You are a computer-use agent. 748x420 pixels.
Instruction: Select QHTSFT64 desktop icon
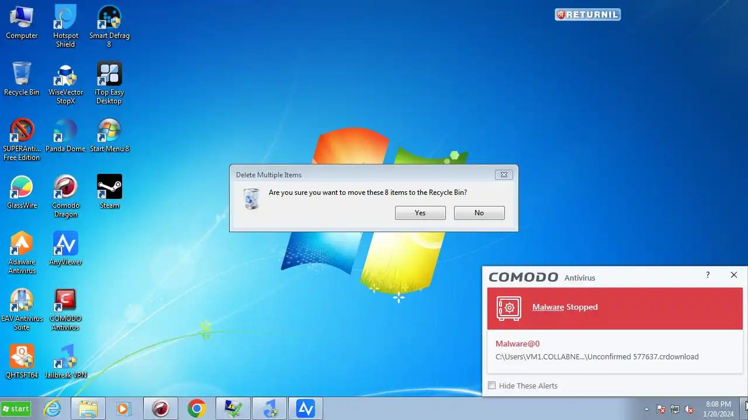[22, 362]
